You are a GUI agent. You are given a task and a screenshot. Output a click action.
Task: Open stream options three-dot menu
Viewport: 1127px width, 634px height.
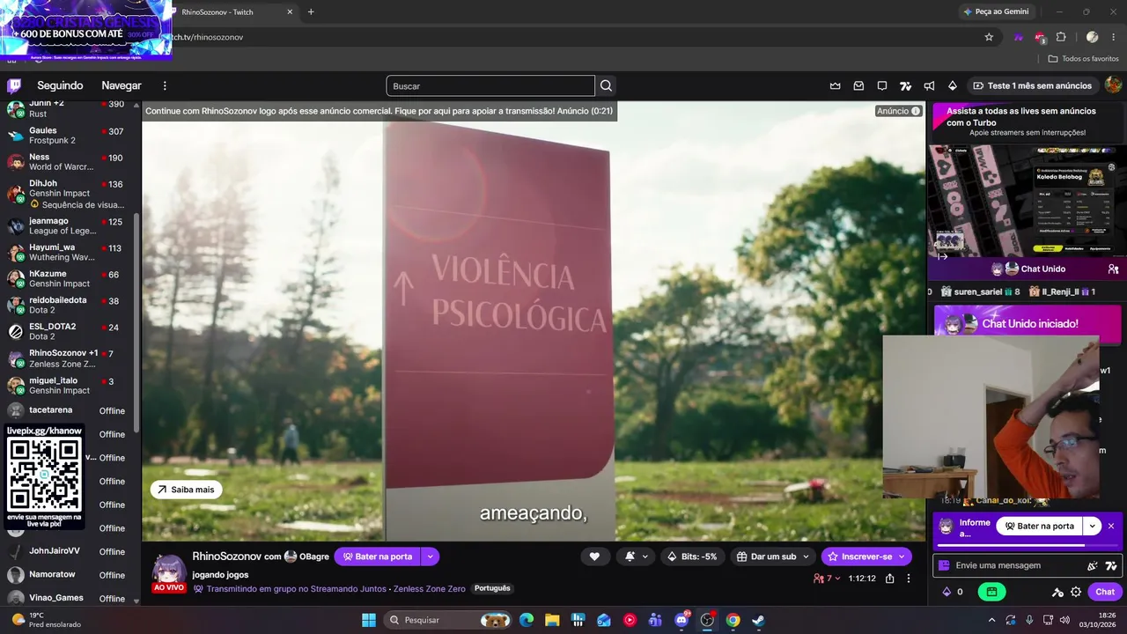coord(909,579)
